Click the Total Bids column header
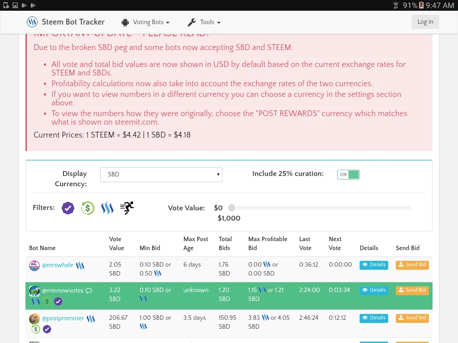Image resolution: width=458 pixels, height=343 pixels. 225,243
